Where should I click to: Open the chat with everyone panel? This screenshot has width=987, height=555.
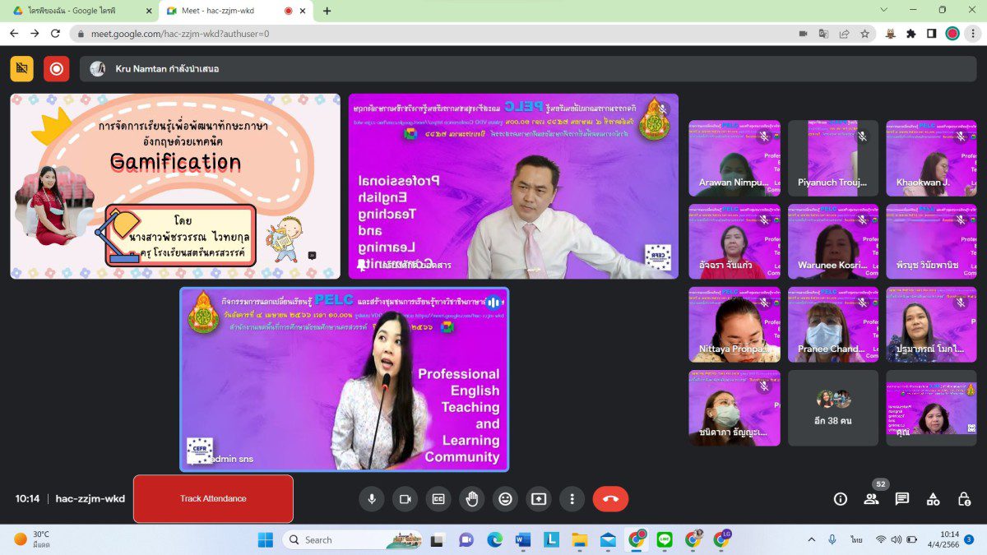pos(901,498)
